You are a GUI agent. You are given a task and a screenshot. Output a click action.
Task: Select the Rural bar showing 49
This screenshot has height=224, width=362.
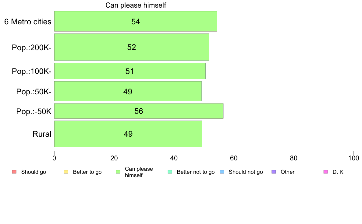click(128, 134)
